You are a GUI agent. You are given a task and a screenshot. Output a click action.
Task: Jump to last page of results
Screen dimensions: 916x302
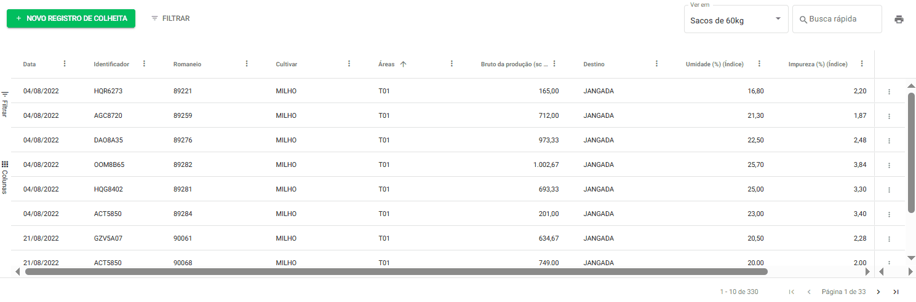pos(896,292)
